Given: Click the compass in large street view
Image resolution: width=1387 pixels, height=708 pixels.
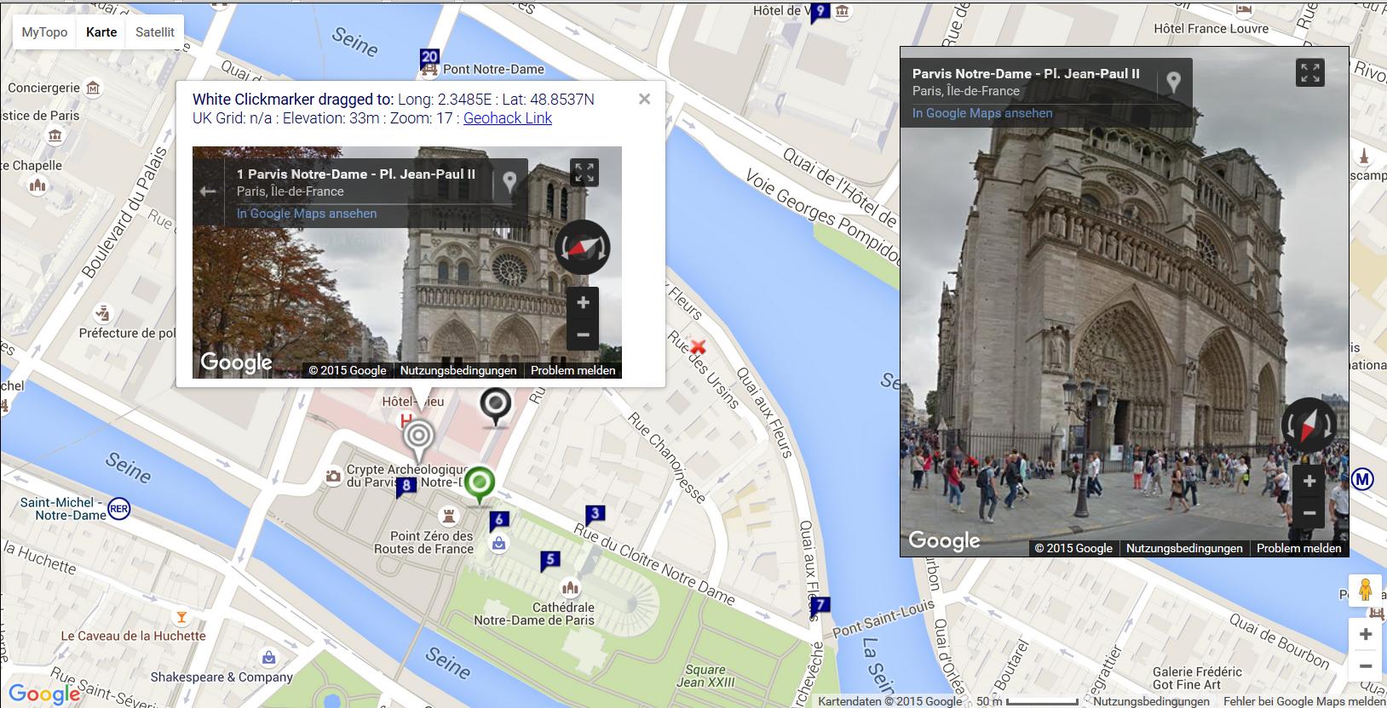Looking at the screenshot, I should tap(1309, 425).
